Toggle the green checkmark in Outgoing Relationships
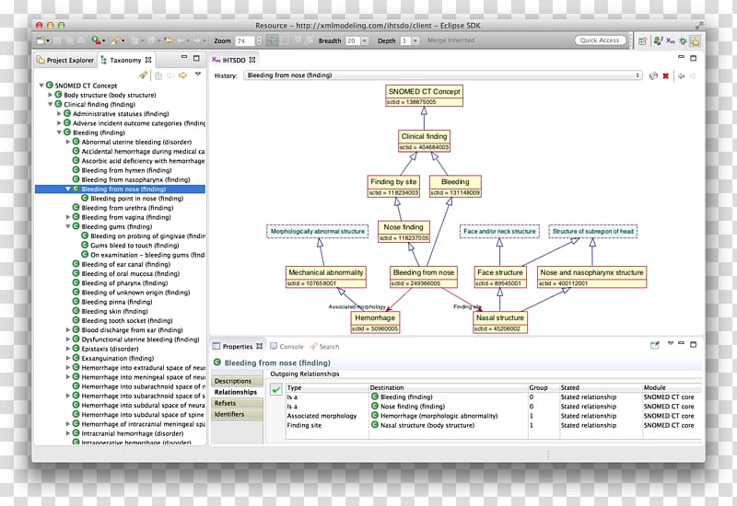The height and width of the screenshot is (506, 737). [276, 389]
